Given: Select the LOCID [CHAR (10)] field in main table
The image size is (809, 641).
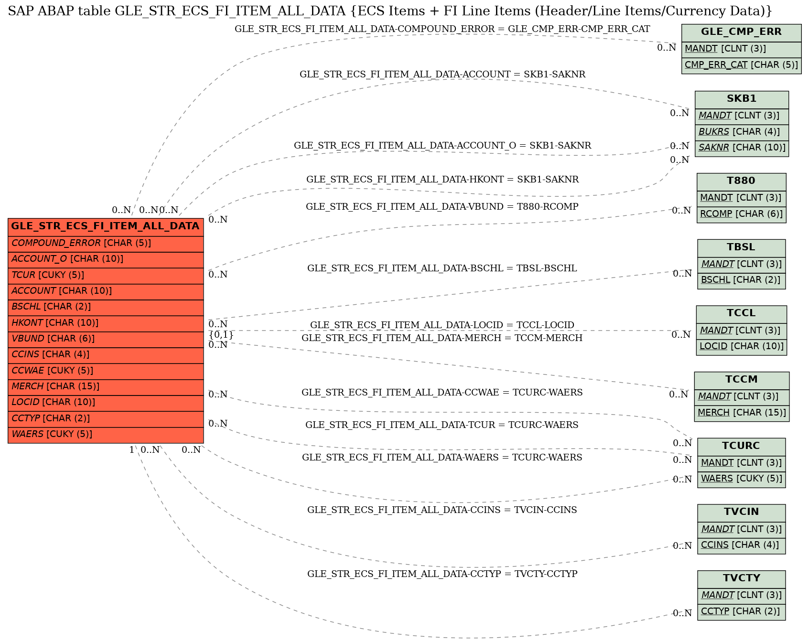Looking at the screenshot, I should [x=106, y=403].
